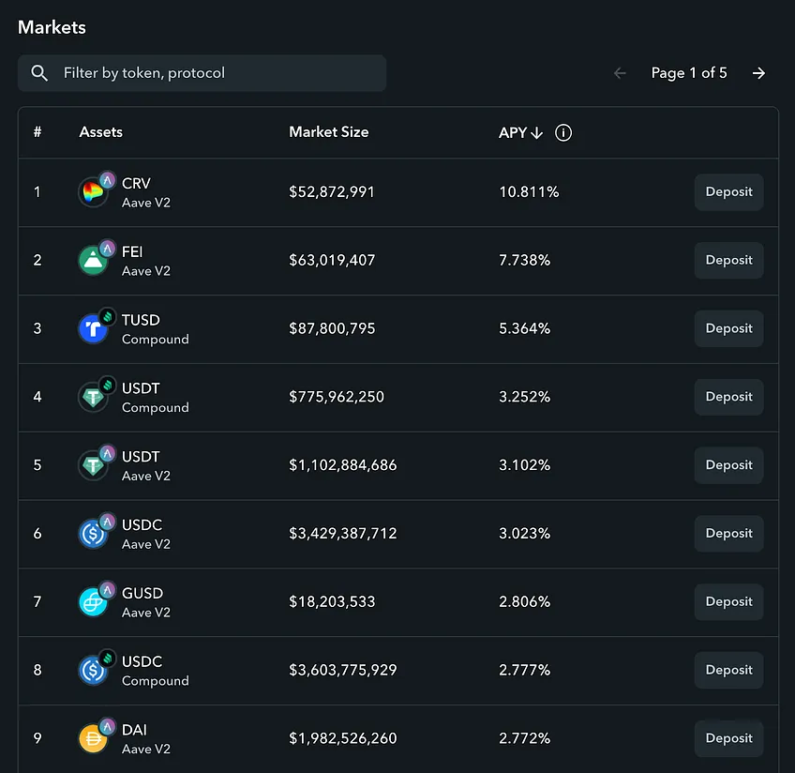Screen dimensions: 795x773
Task: Sort by Assets column header
Action: [101, 132]
